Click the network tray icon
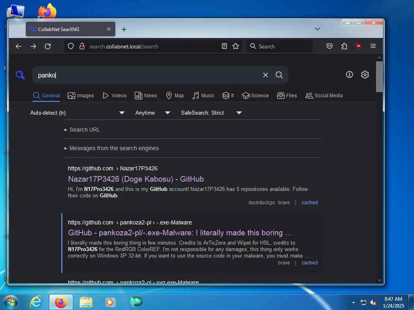 coord(363,303)
